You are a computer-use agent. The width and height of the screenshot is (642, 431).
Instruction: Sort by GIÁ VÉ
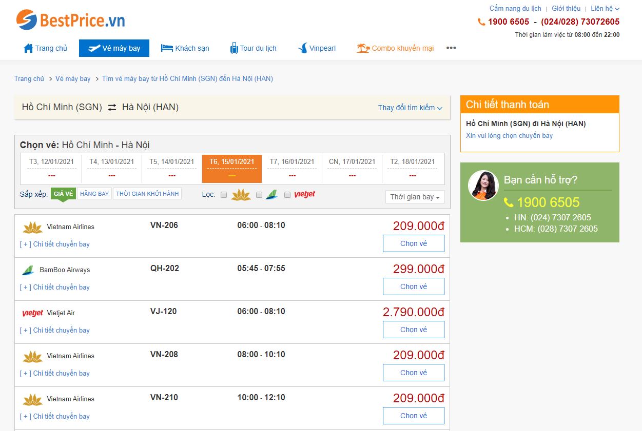click(63, 194)
